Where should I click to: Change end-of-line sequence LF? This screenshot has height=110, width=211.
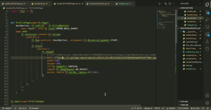(163, 108)
